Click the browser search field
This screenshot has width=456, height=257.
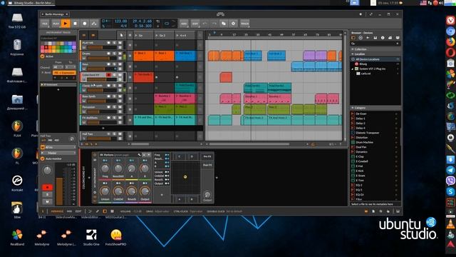tap(375, 44)
